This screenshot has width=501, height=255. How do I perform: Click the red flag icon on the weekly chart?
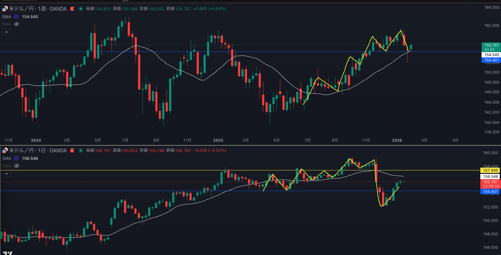[x=72, y=9]
